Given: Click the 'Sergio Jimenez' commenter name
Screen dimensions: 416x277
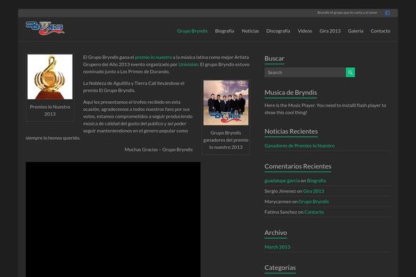Looking at the screenshot, I should click(280, 191).
